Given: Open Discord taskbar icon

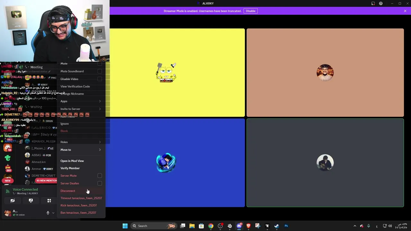Looking at the screenshot, I should coord(239,226).
